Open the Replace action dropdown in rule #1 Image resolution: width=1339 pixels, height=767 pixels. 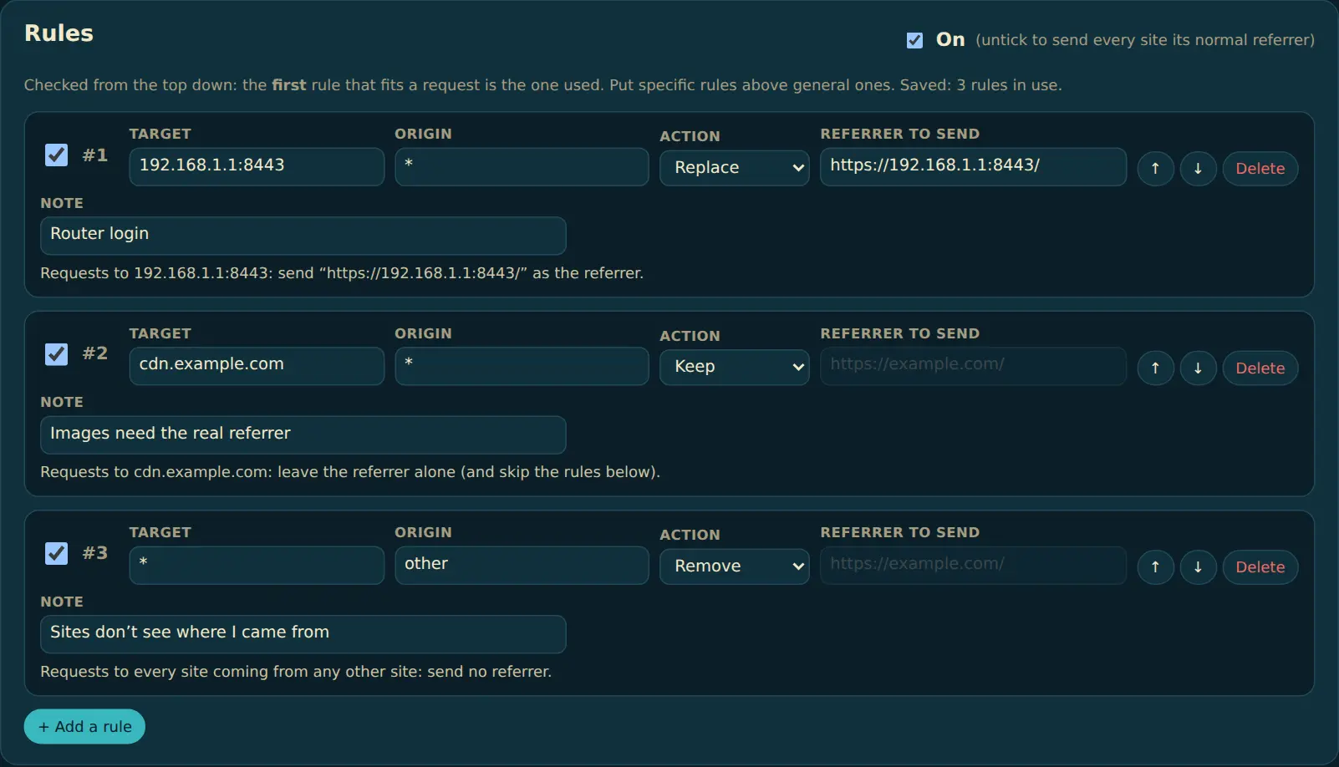click(735, 168)
